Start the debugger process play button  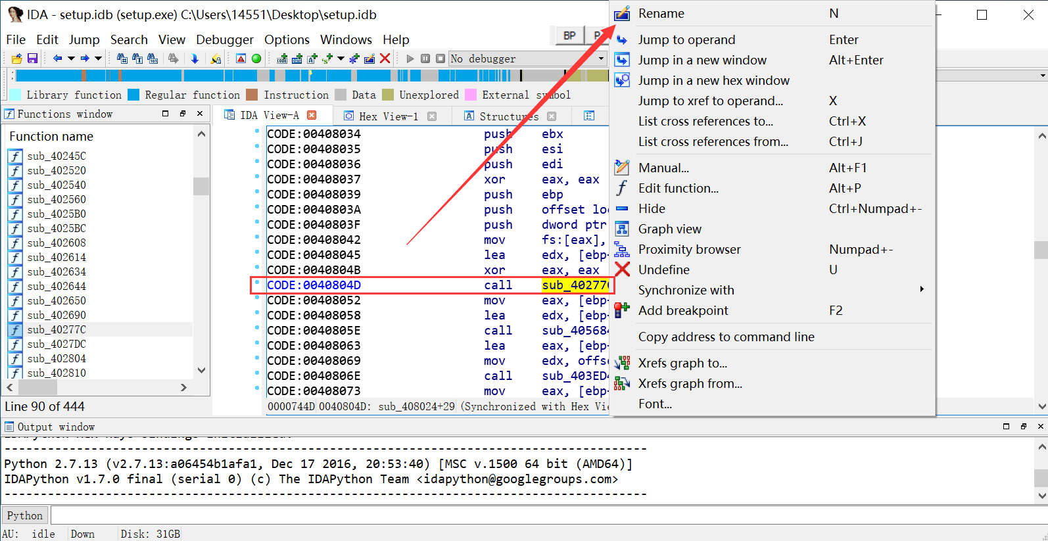point(410,59)
